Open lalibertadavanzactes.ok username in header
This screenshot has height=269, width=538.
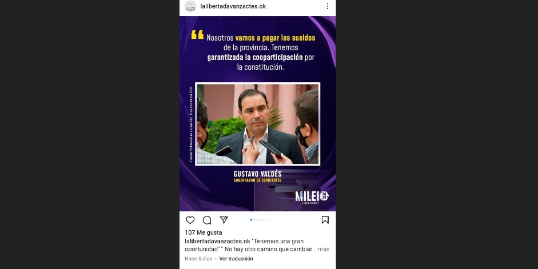[233, 6]
